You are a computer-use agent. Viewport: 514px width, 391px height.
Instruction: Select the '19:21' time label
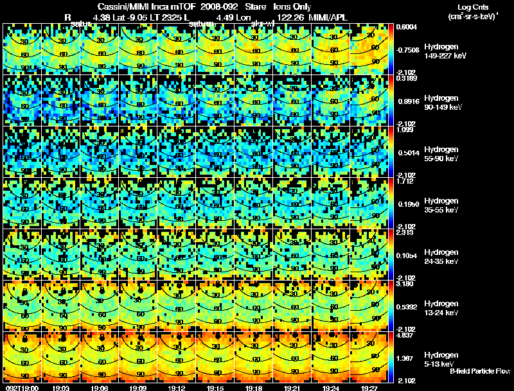(x=292, y=388)
